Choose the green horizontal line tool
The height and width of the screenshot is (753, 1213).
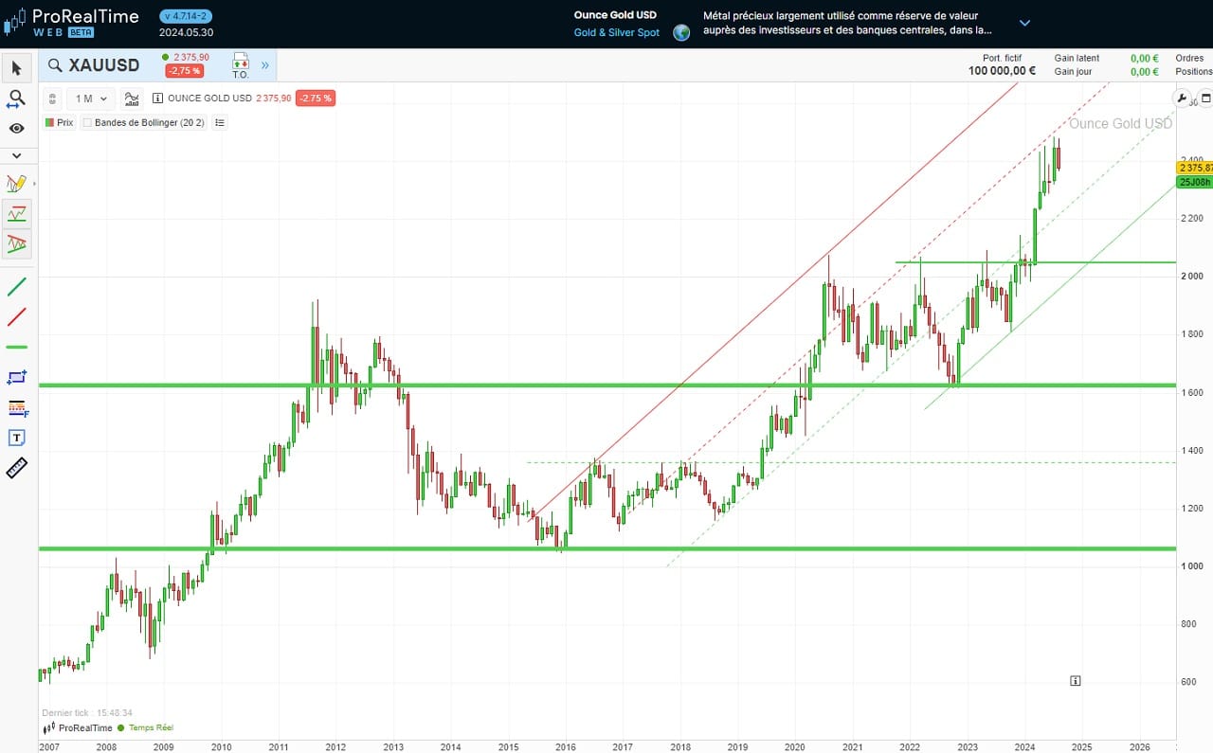(16, 347)
